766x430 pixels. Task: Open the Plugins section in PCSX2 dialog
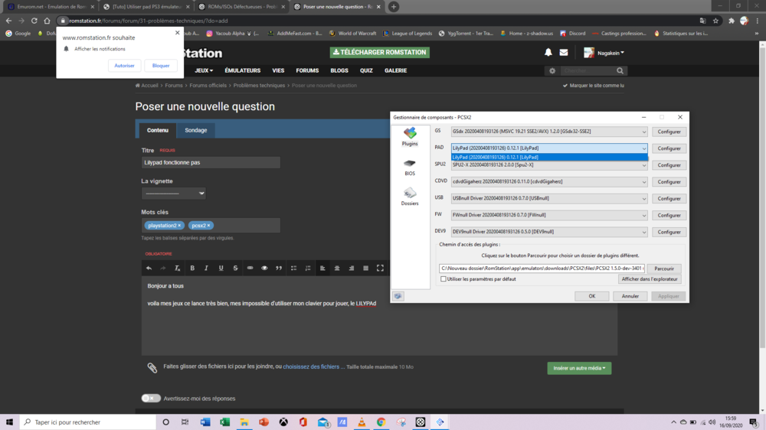click(x=410, y=137)
